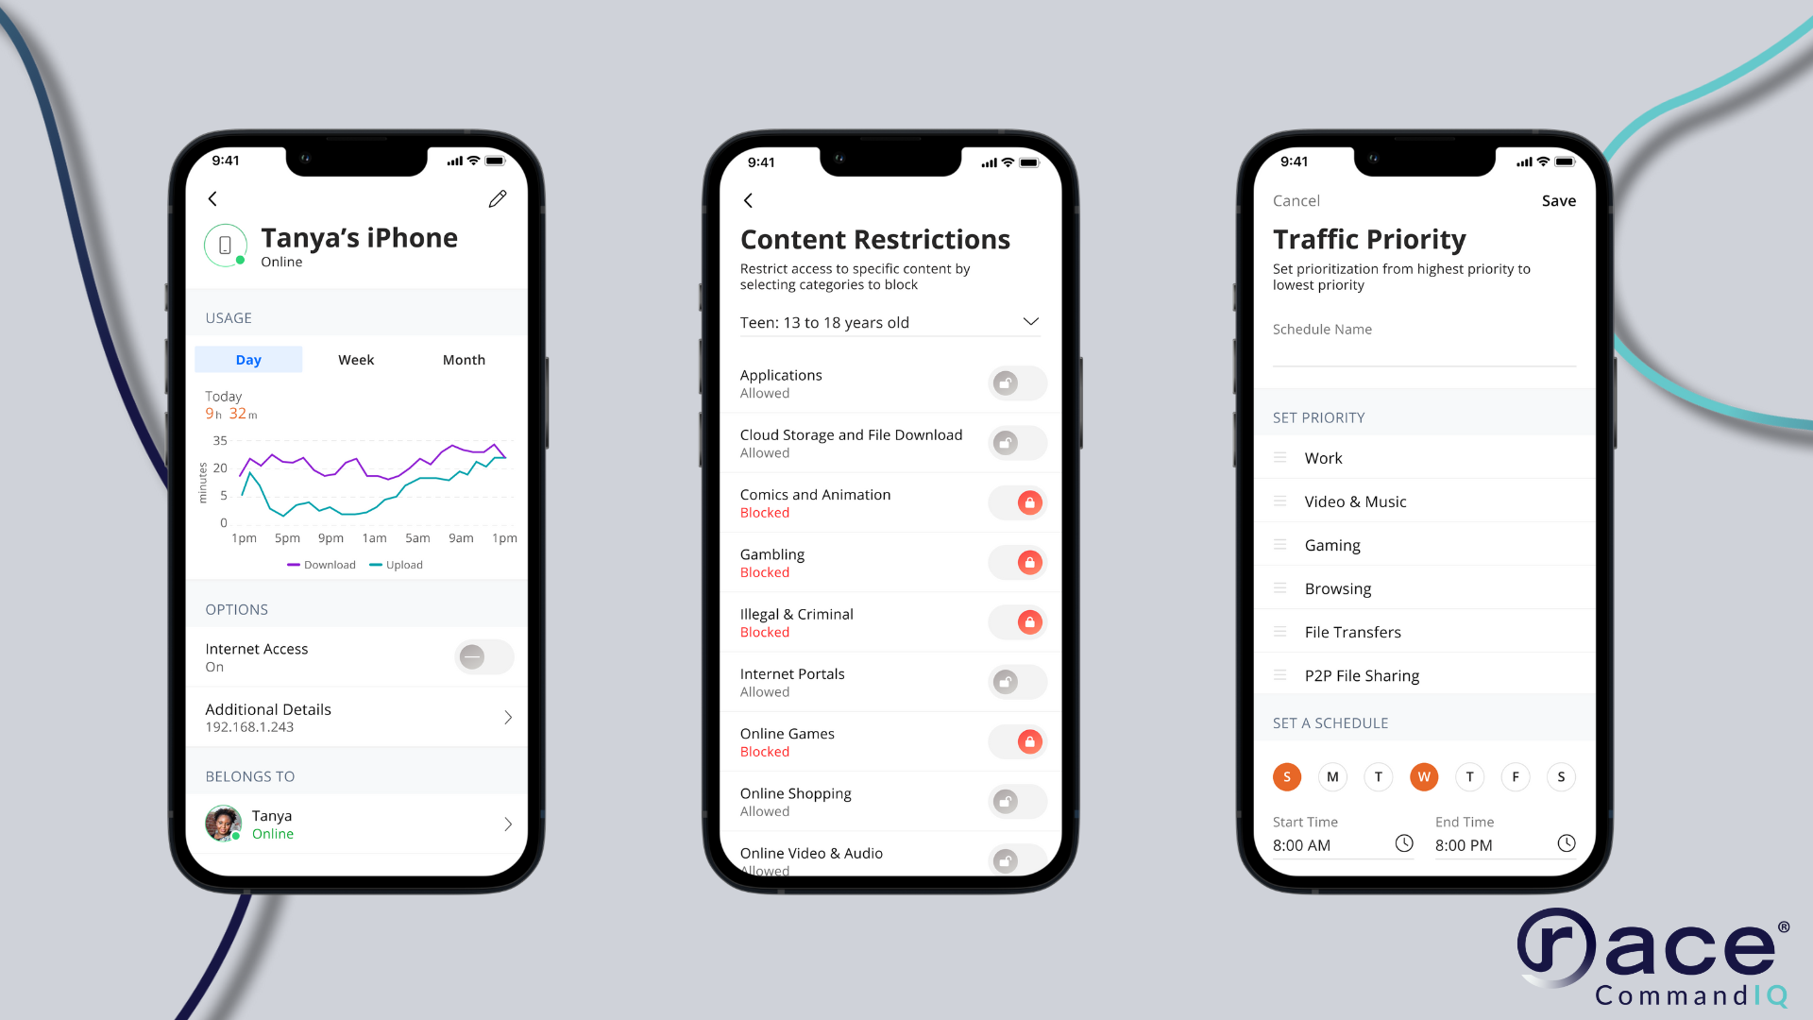Expand the Teen 13 to 18 age dropdown
Image resolution: width=1813 pixels, height=1020 pixels.
click(1030, 321)
